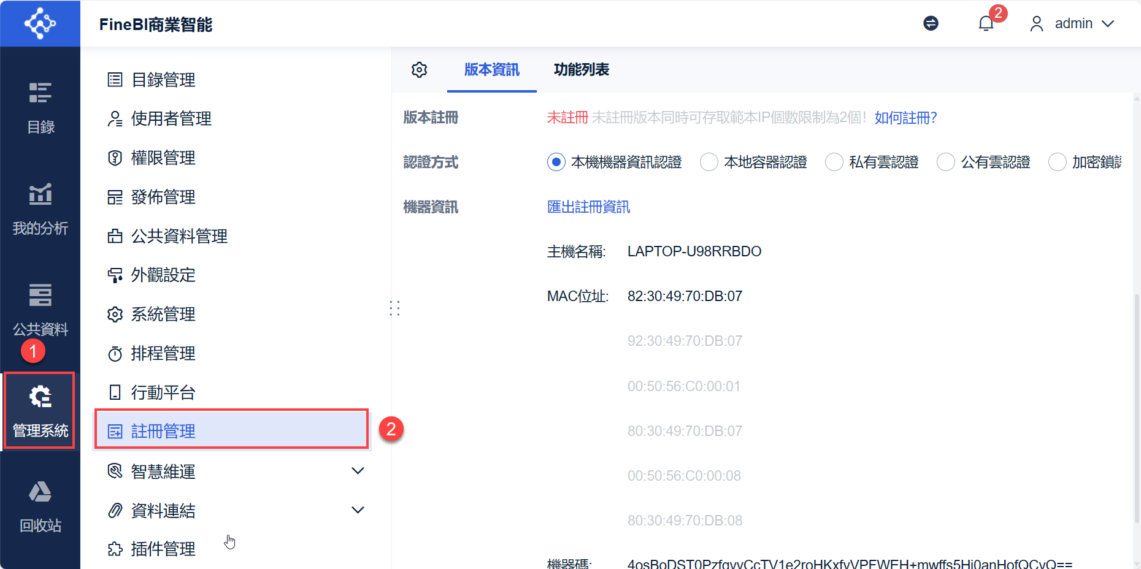Click MAC address 82:30:49:70:DB:07
Viewport: 1141px width, 569px height.
(685, 296)
